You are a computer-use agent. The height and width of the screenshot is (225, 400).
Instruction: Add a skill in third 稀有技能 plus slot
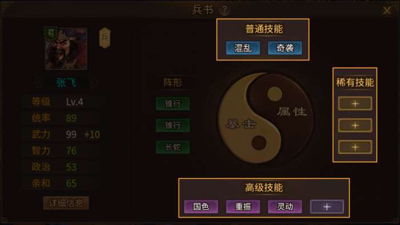355,147
